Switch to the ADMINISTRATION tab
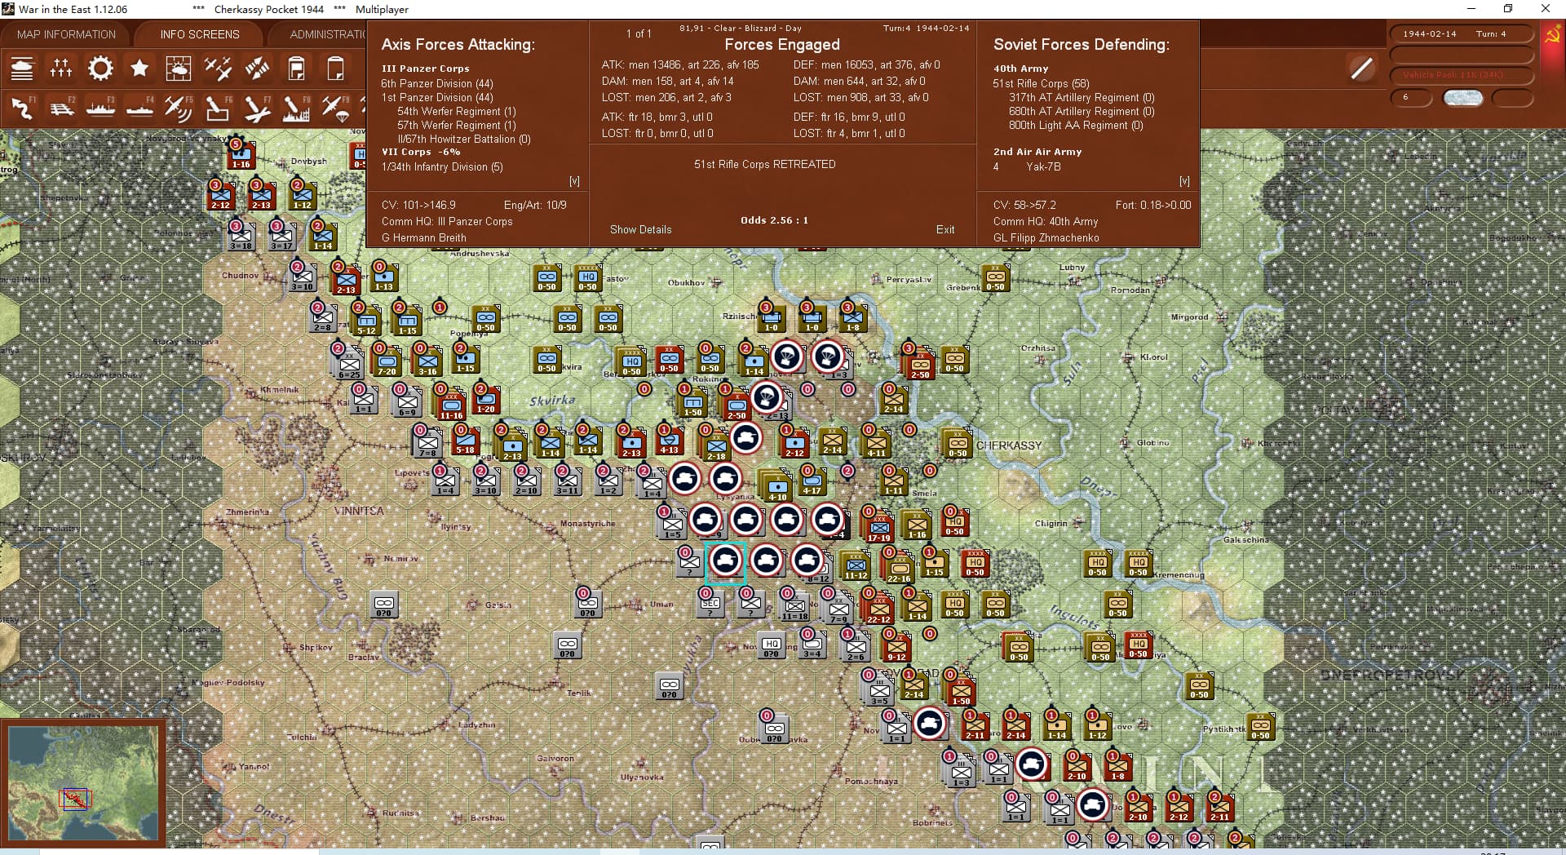This screenshot has width=1566, height=855. click(x=326, y=34)
